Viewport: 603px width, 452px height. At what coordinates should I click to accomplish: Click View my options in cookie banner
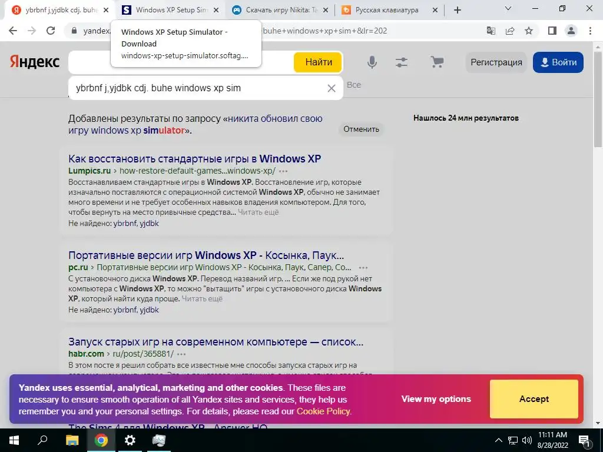[436, 399]
